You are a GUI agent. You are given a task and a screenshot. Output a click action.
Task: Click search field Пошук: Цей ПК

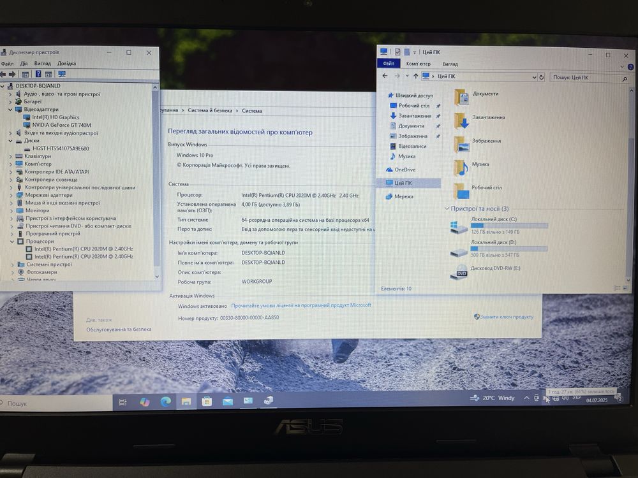coord(589,78)
